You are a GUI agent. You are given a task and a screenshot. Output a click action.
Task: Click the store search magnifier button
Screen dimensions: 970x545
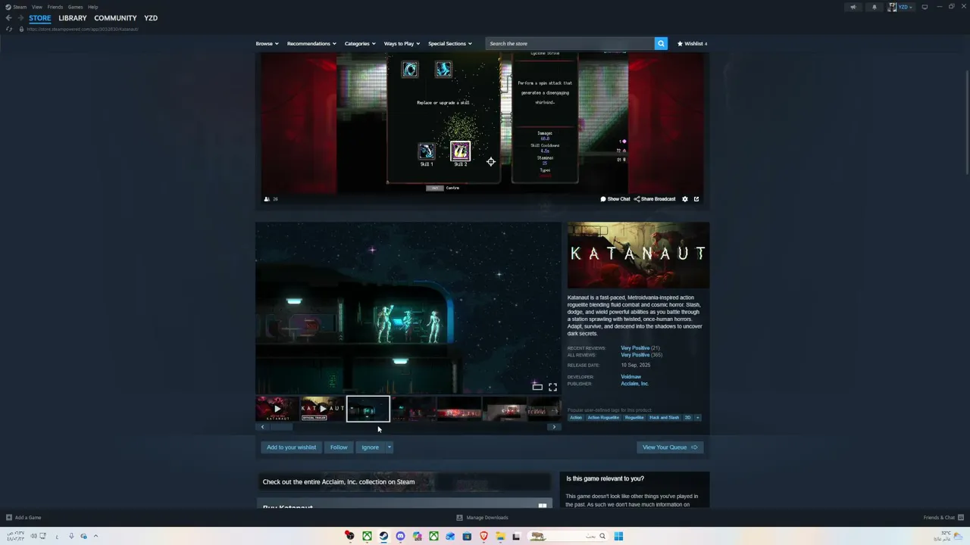click(661, 44)
